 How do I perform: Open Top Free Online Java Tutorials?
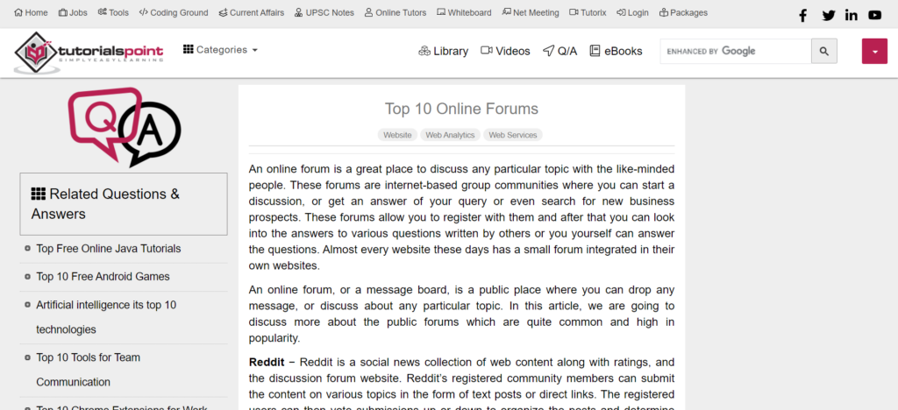(x=108, y=249)
